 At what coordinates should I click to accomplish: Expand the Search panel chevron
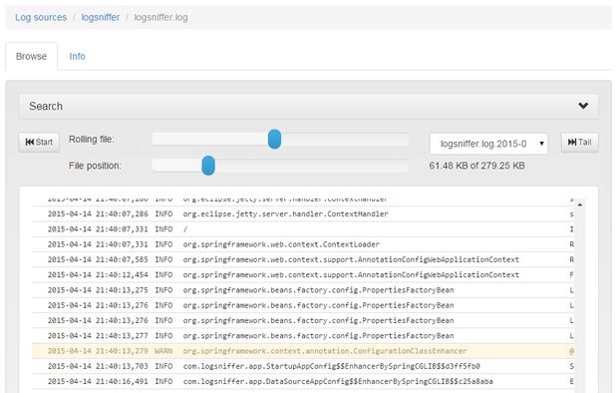pos(583,106)
